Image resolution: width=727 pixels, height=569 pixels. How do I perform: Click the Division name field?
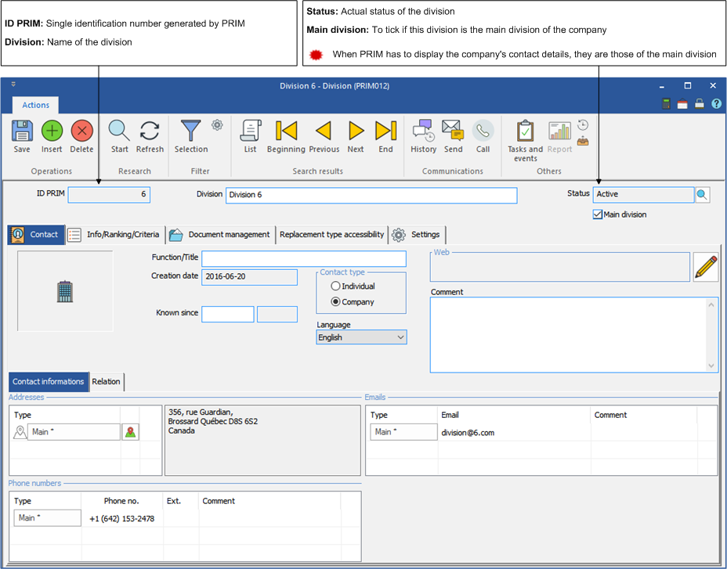[371, 195]
